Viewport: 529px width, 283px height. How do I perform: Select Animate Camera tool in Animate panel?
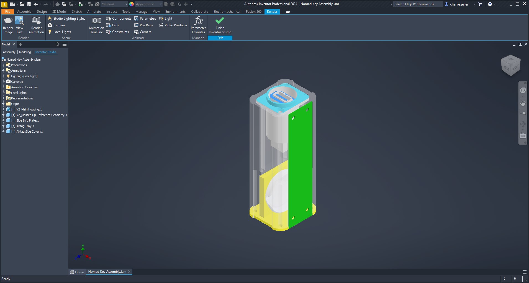click(142, 32)
